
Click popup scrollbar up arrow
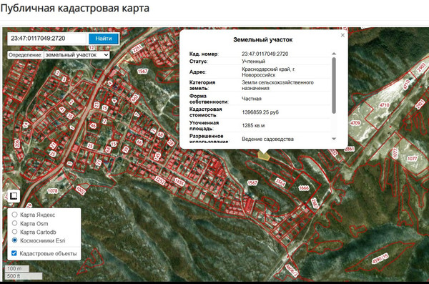(334, 54)
